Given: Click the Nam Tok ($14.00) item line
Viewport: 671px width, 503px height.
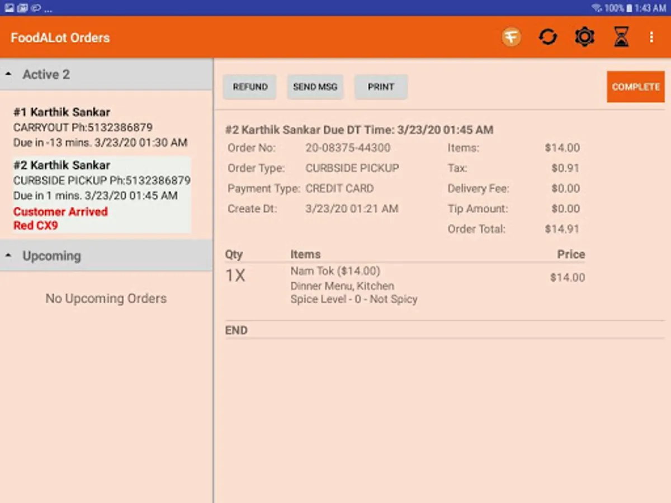Looking at the screenshot, I should coord(335,271).
